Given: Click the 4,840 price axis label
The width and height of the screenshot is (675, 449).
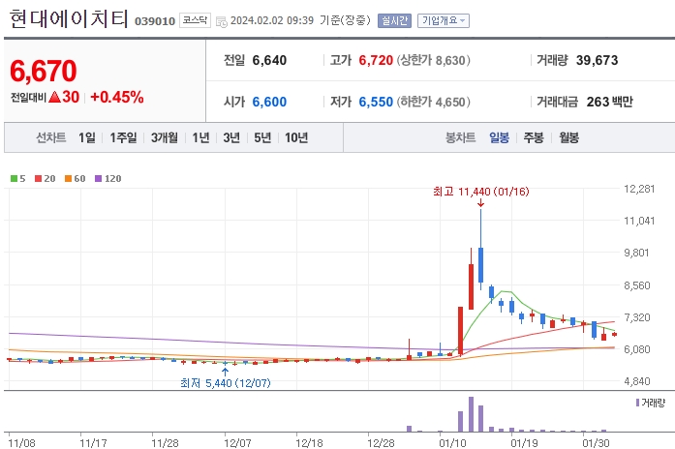Looking at the screenshot, I should [x=637, y=381].
